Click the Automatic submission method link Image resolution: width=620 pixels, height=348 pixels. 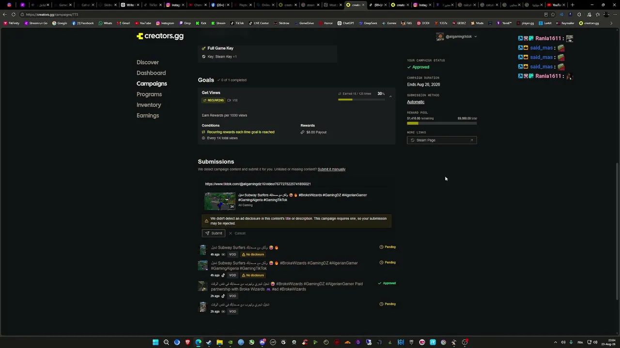416,102
